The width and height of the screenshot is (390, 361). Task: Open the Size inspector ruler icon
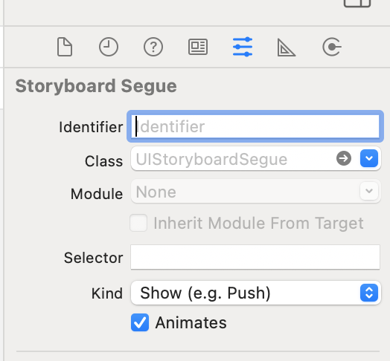click(287, 48)
